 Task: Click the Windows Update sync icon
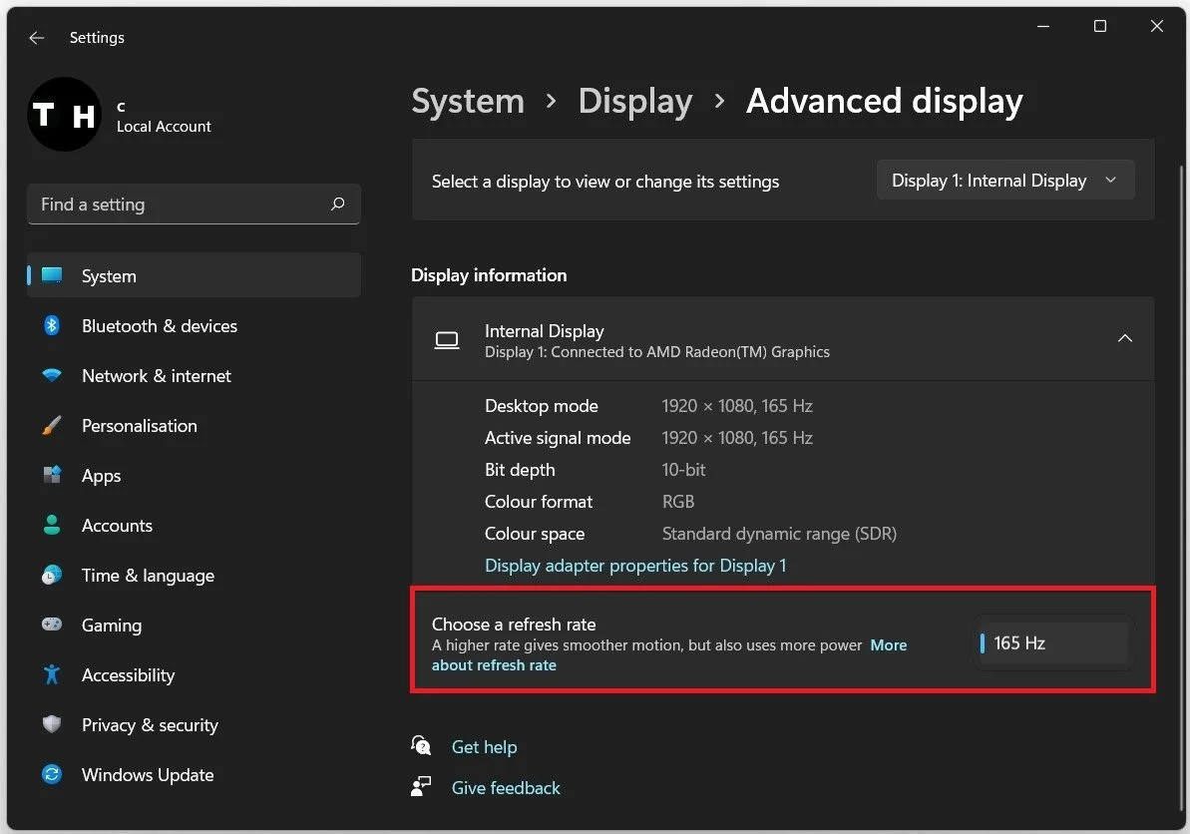[52, 775]
